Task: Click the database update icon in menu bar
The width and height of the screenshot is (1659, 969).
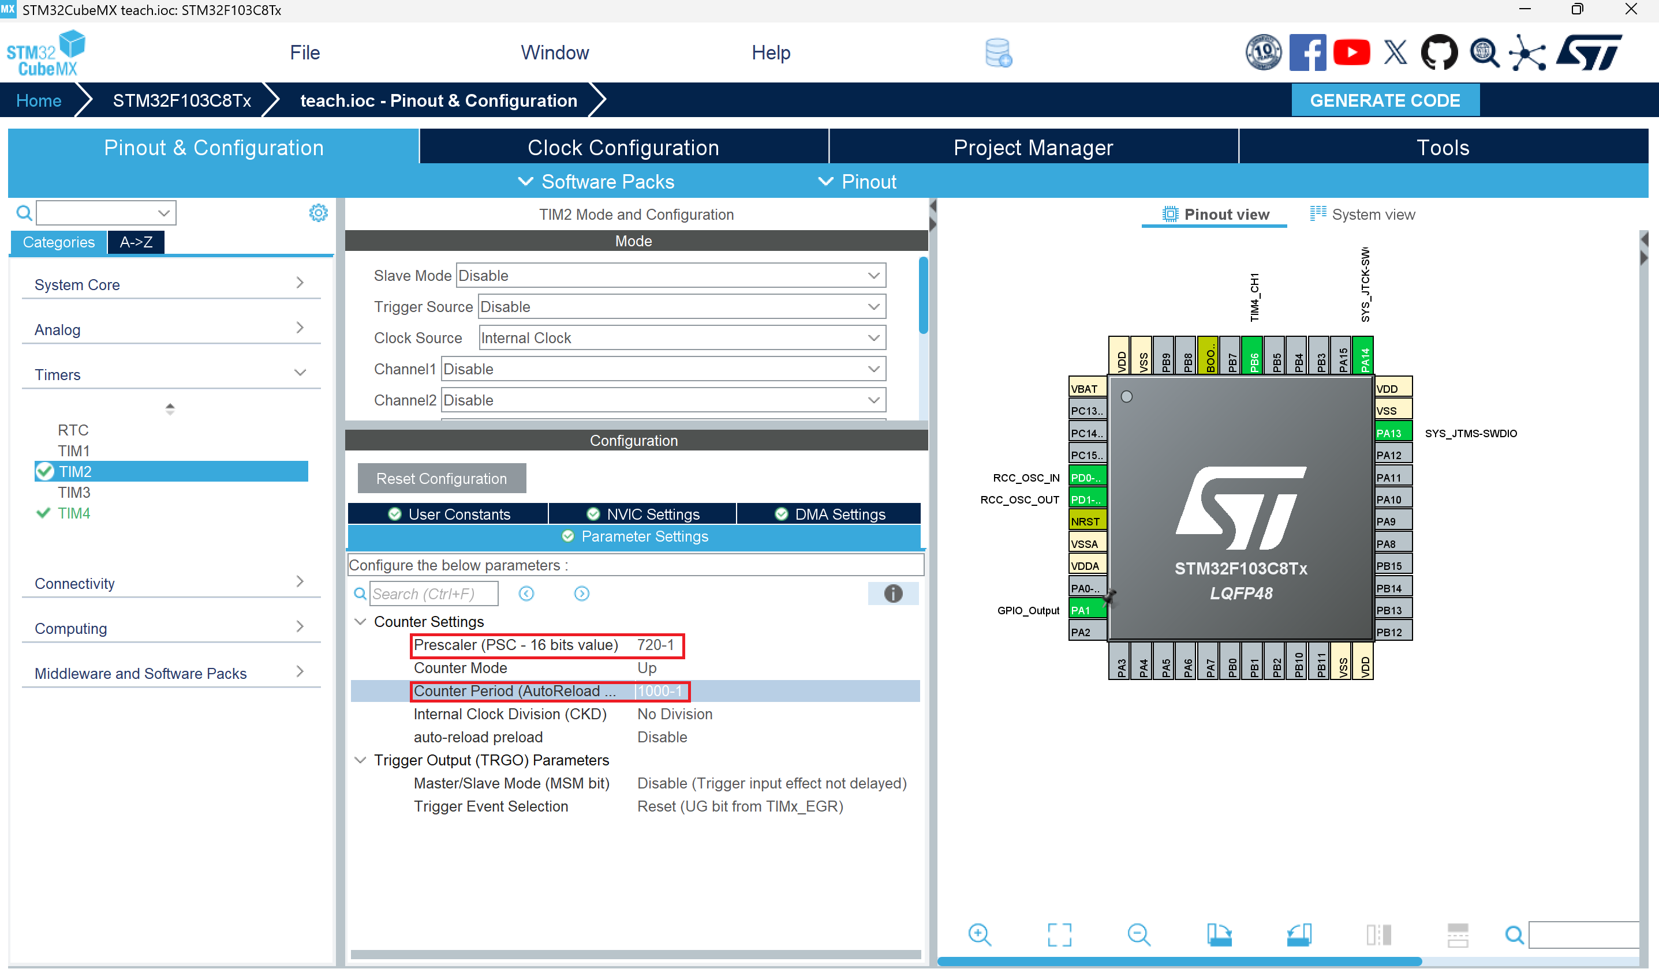Action: (998, 52)
